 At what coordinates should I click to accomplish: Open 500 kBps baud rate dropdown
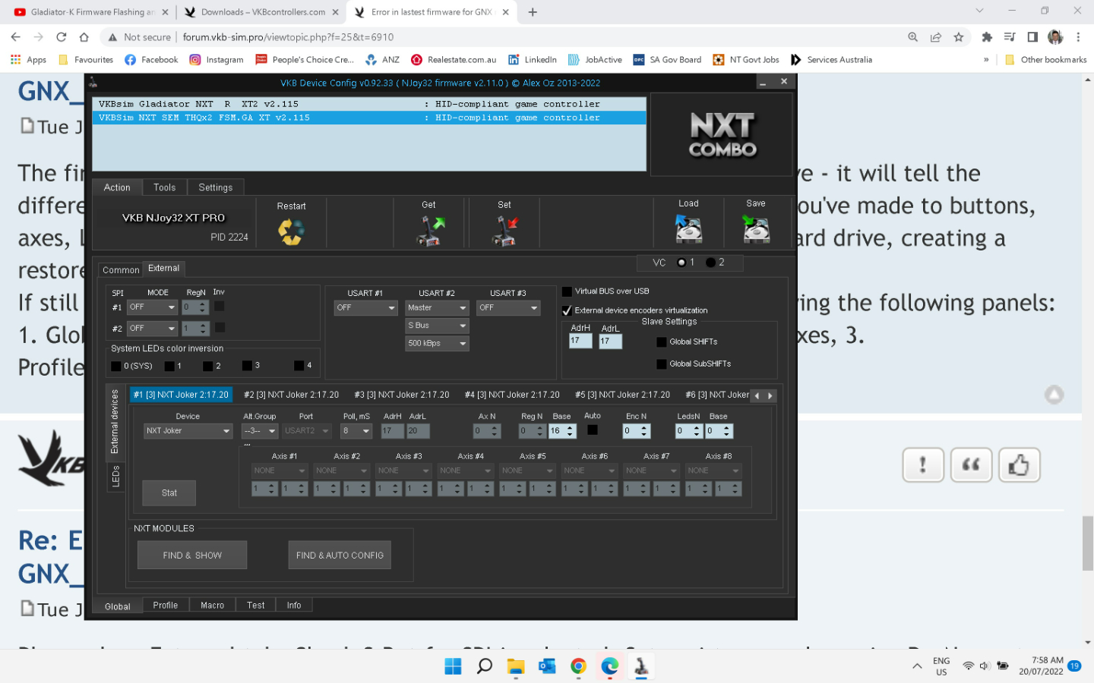tap(437, 344)
